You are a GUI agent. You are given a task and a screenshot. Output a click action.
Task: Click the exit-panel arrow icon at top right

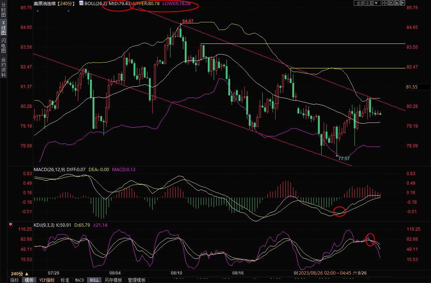click(x=402, y=3)
